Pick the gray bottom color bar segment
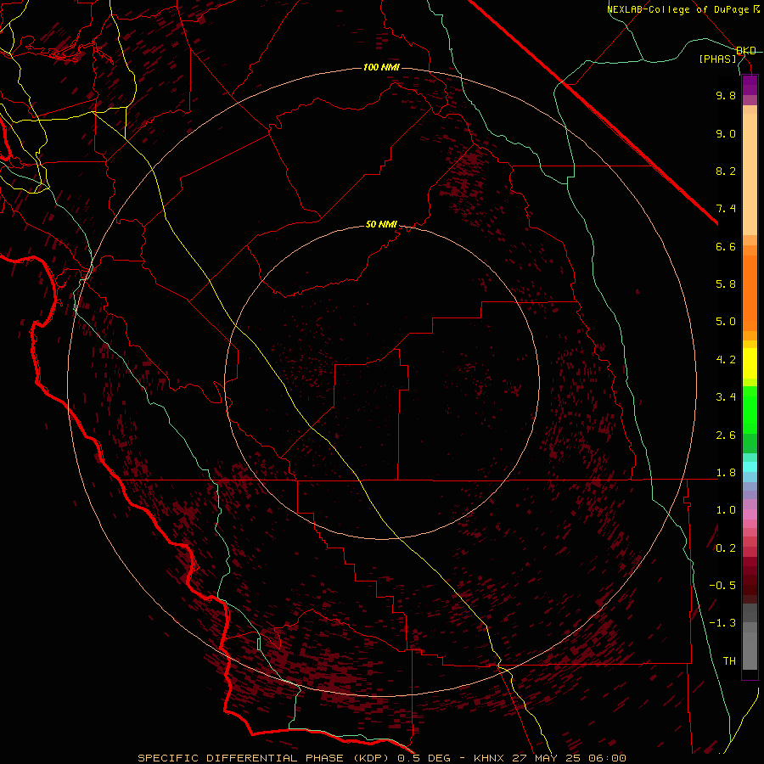 pos(750,651)
